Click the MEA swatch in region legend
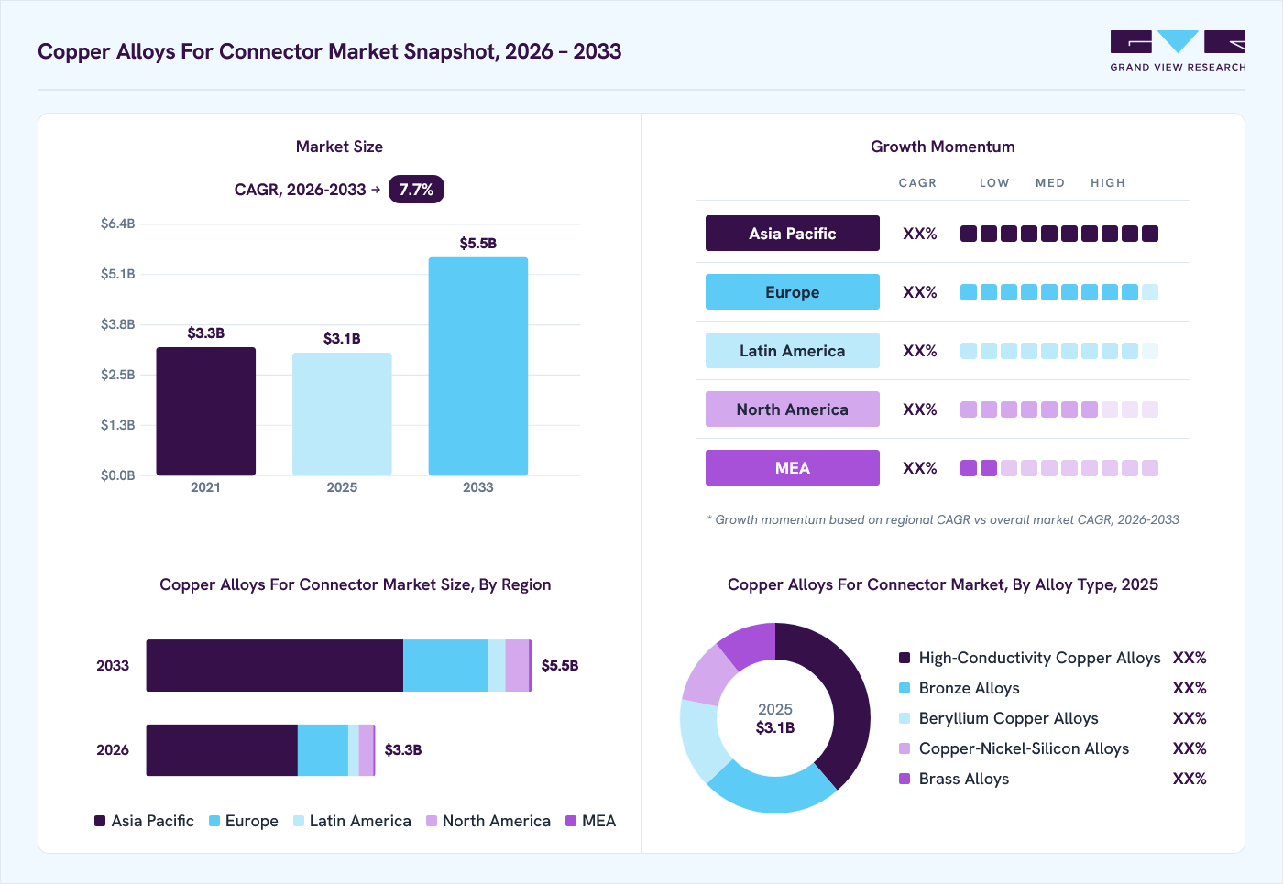 (571, 821)
